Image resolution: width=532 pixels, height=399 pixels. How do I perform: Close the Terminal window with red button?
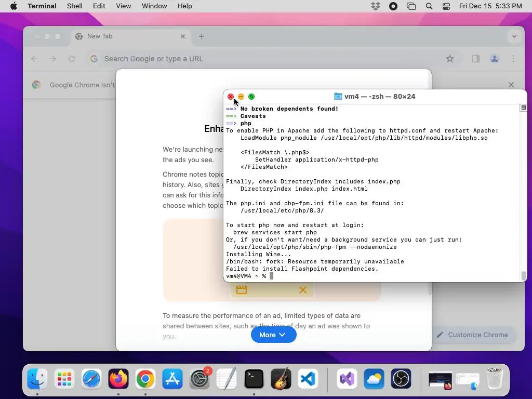(x=230, y=97)
